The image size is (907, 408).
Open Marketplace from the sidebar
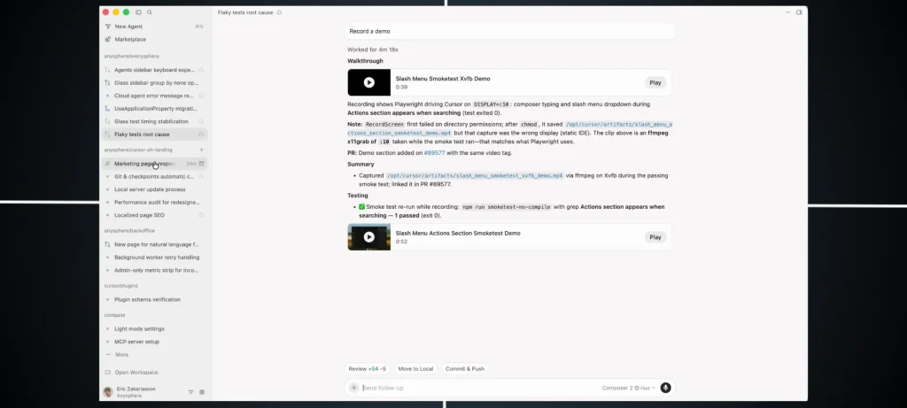[130, 39]
